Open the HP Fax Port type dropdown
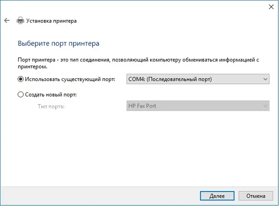This screenshot has height=206, width=279. click(x=198, y=106)
